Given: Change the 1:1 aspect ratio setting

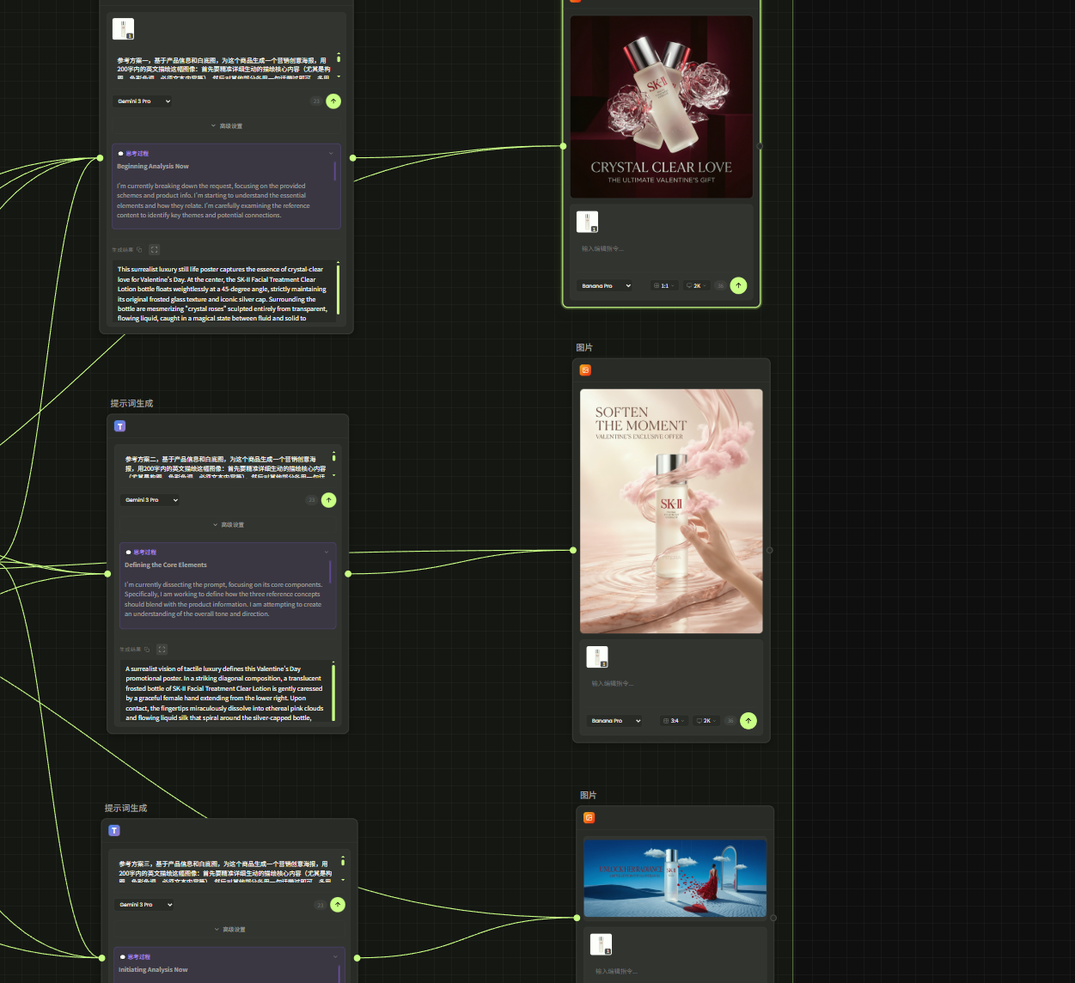Looking at the screenshot, I should click(663, 286).
